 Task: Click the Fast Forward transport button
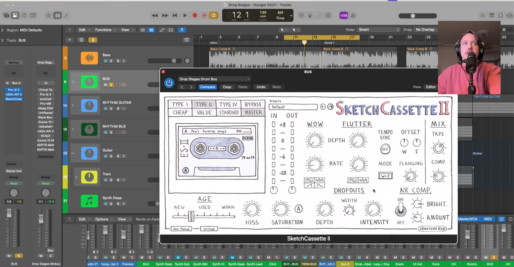[165, 15]
